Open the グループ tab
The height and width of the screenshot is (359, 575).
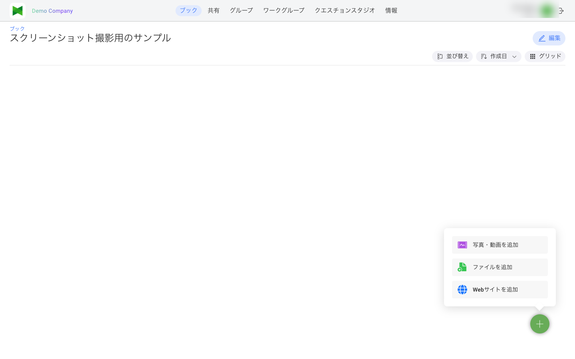click(x=241, y=10)
